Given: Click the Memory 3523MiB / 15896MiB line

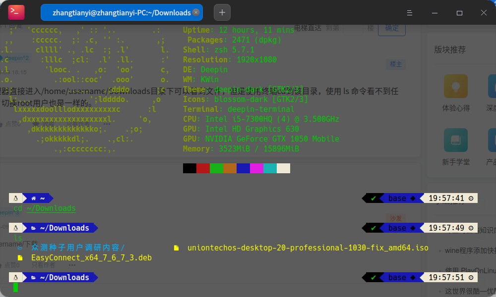Looking at the screenshot, I should point(241,148).
